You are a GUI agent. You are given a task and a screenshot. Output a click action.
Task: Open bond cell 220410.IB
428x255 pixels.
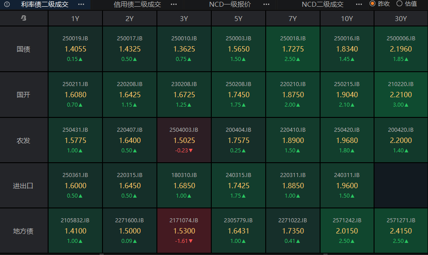(293, 140)
